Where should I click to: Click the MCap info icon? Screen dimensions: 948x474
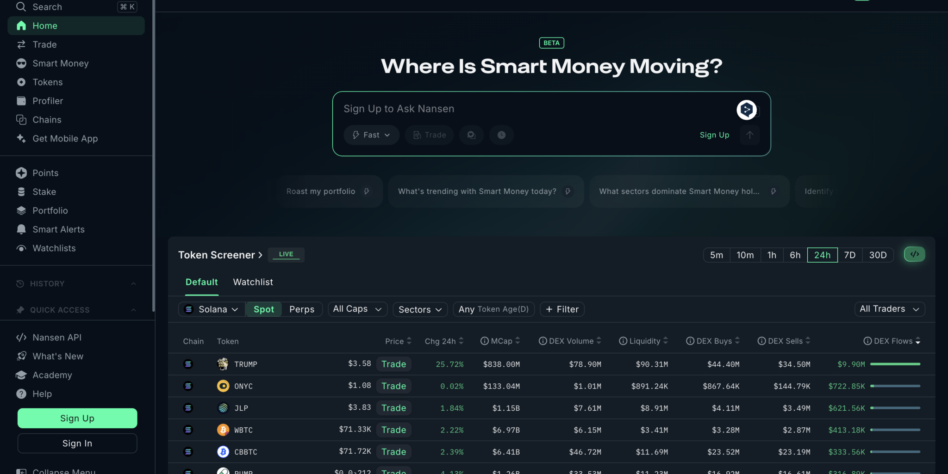tap(485, 341)
